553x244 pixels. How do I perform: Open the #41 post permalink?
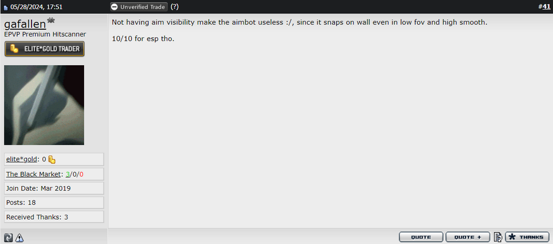click(544, 7)
